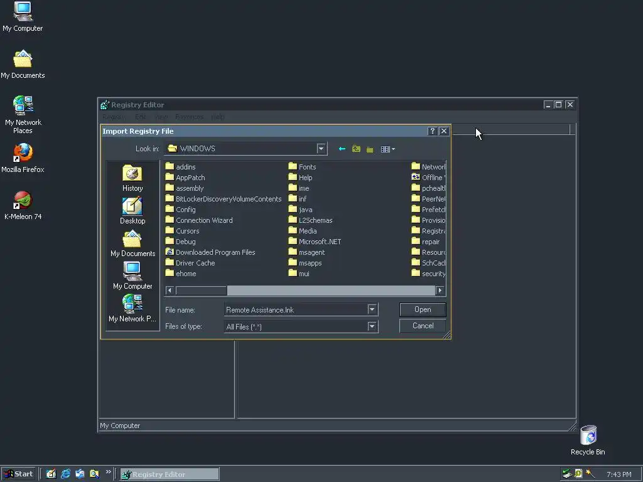
Task: Create a new folder in dialog toolbar
Action: [370, 149]
